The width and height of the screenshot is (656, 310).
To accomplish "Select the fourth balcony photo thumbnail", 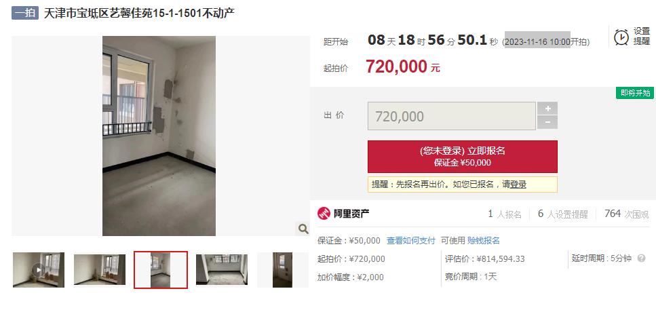I will pos(222,270).
